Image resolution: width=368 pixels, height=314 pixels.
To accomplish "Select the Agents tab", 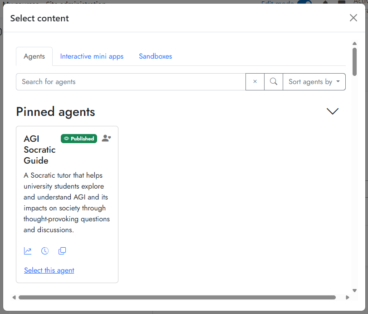I will coord(34,56).
